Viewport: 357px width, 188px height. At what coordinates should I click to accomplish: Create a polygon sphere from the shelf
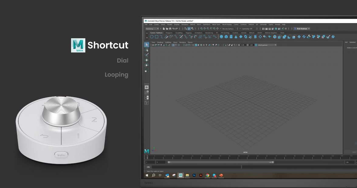[221, 37]
